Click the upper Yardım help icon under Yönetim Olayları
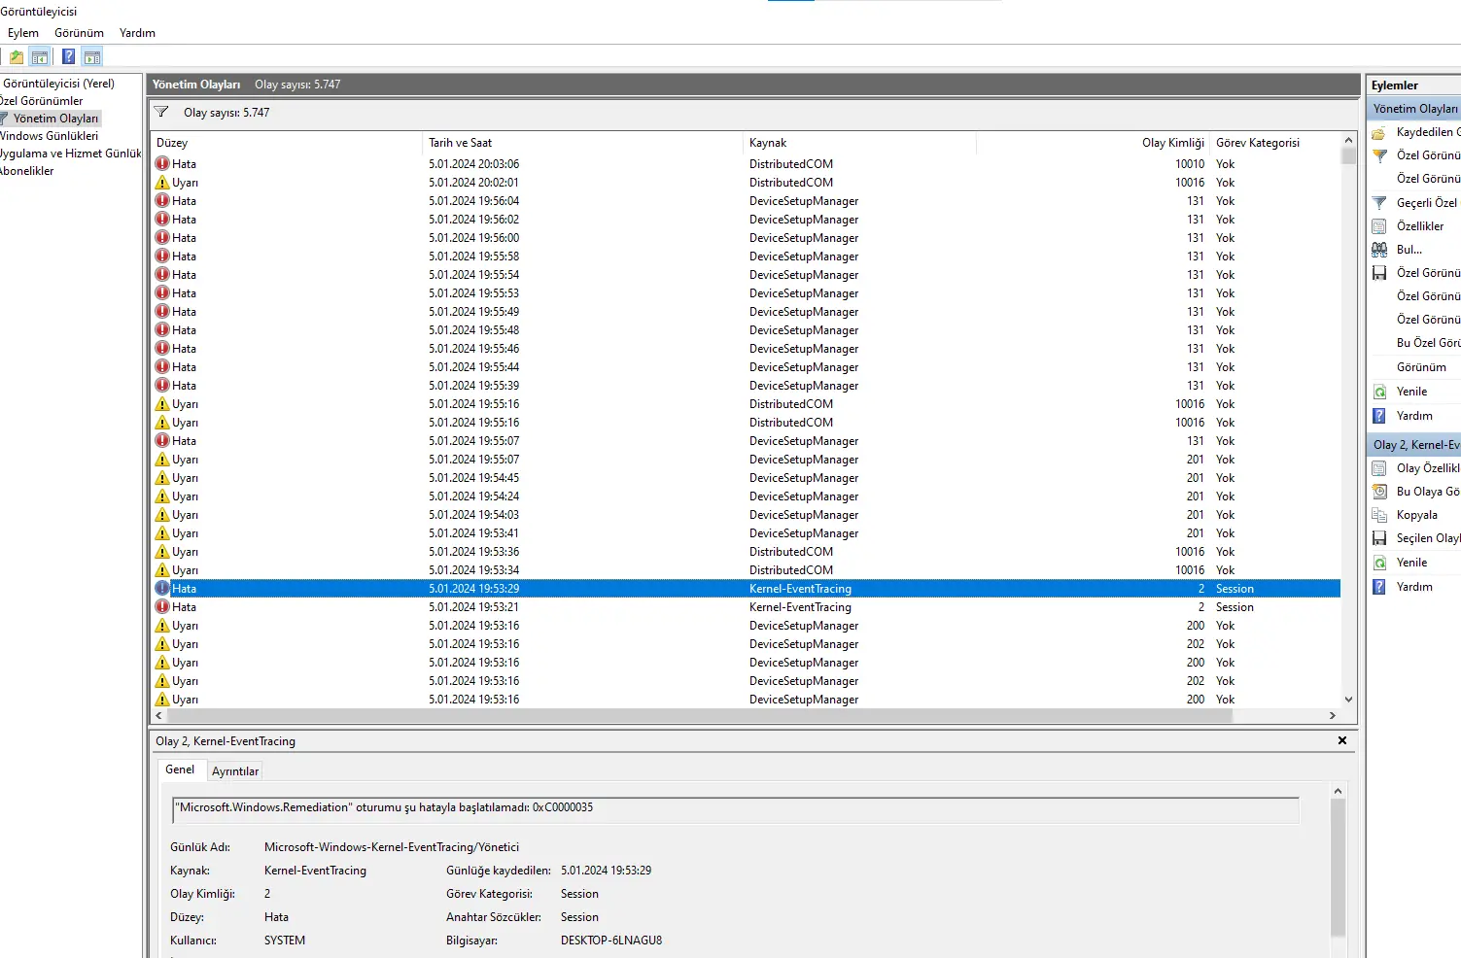This screenshot has height=958, width=1461. [x=1379, y=416]
